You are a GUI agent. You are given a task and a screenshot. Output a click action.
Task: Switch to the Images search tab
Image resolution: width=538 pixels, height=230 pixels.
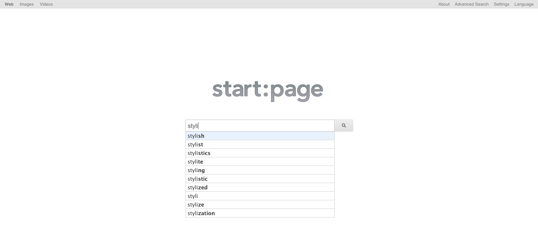click(x=27, y=4)
